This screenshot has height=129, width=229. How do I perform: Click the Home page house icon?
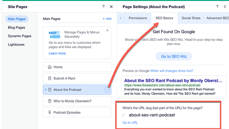[50, 67]
